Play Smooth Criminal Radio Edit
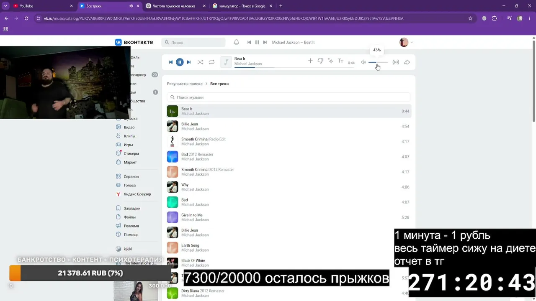 click(x=289, y=141)
